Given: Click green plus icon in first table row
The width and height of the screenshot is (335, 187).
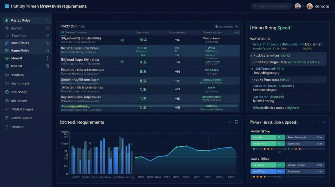Looking at the screenshot, I should (122, 40).
